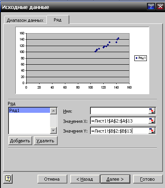Click range selector icon for Значения X
The width and height of the screenshot is (165, 188).
click(x=152, y=121)
